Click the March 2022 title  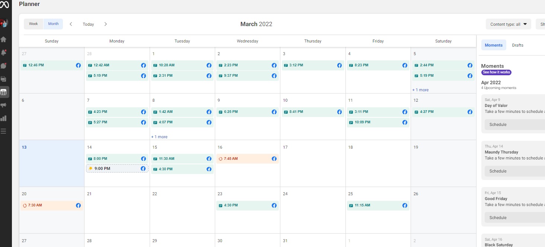(x=256, y=24)
